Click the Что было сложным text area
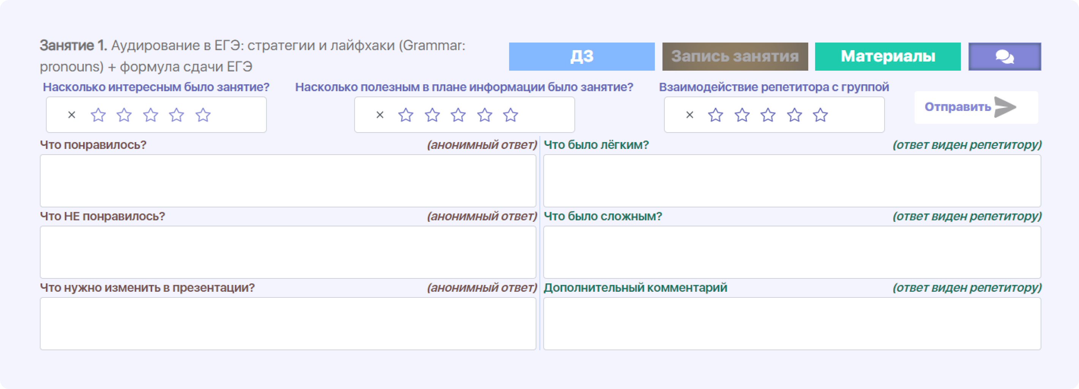 [792, 252]
